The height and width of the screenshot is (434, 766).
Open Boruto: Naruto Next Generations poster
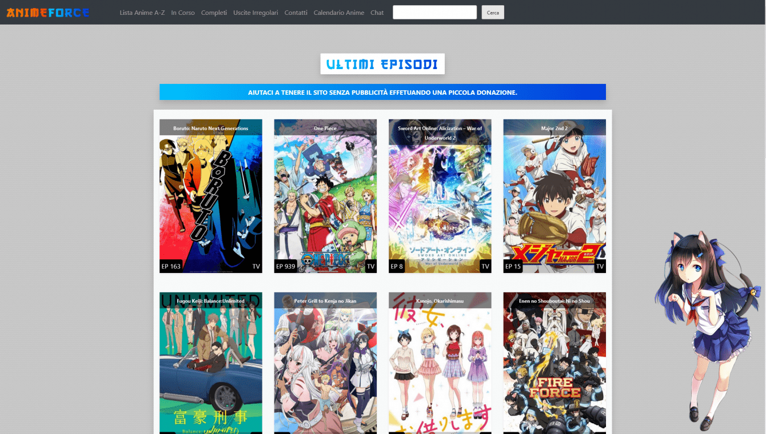211,196
